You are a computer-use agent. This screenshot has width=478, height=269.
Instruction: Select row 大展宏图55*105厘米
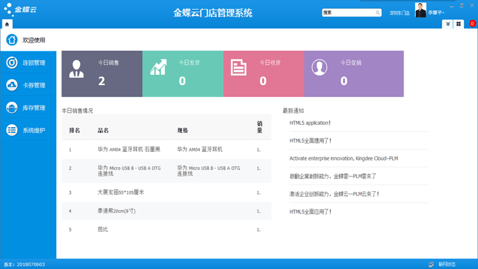pyautogui.click(x=166, y=192)
